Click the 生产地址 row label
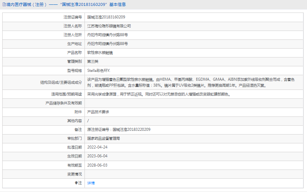 (x=75, y=44)
